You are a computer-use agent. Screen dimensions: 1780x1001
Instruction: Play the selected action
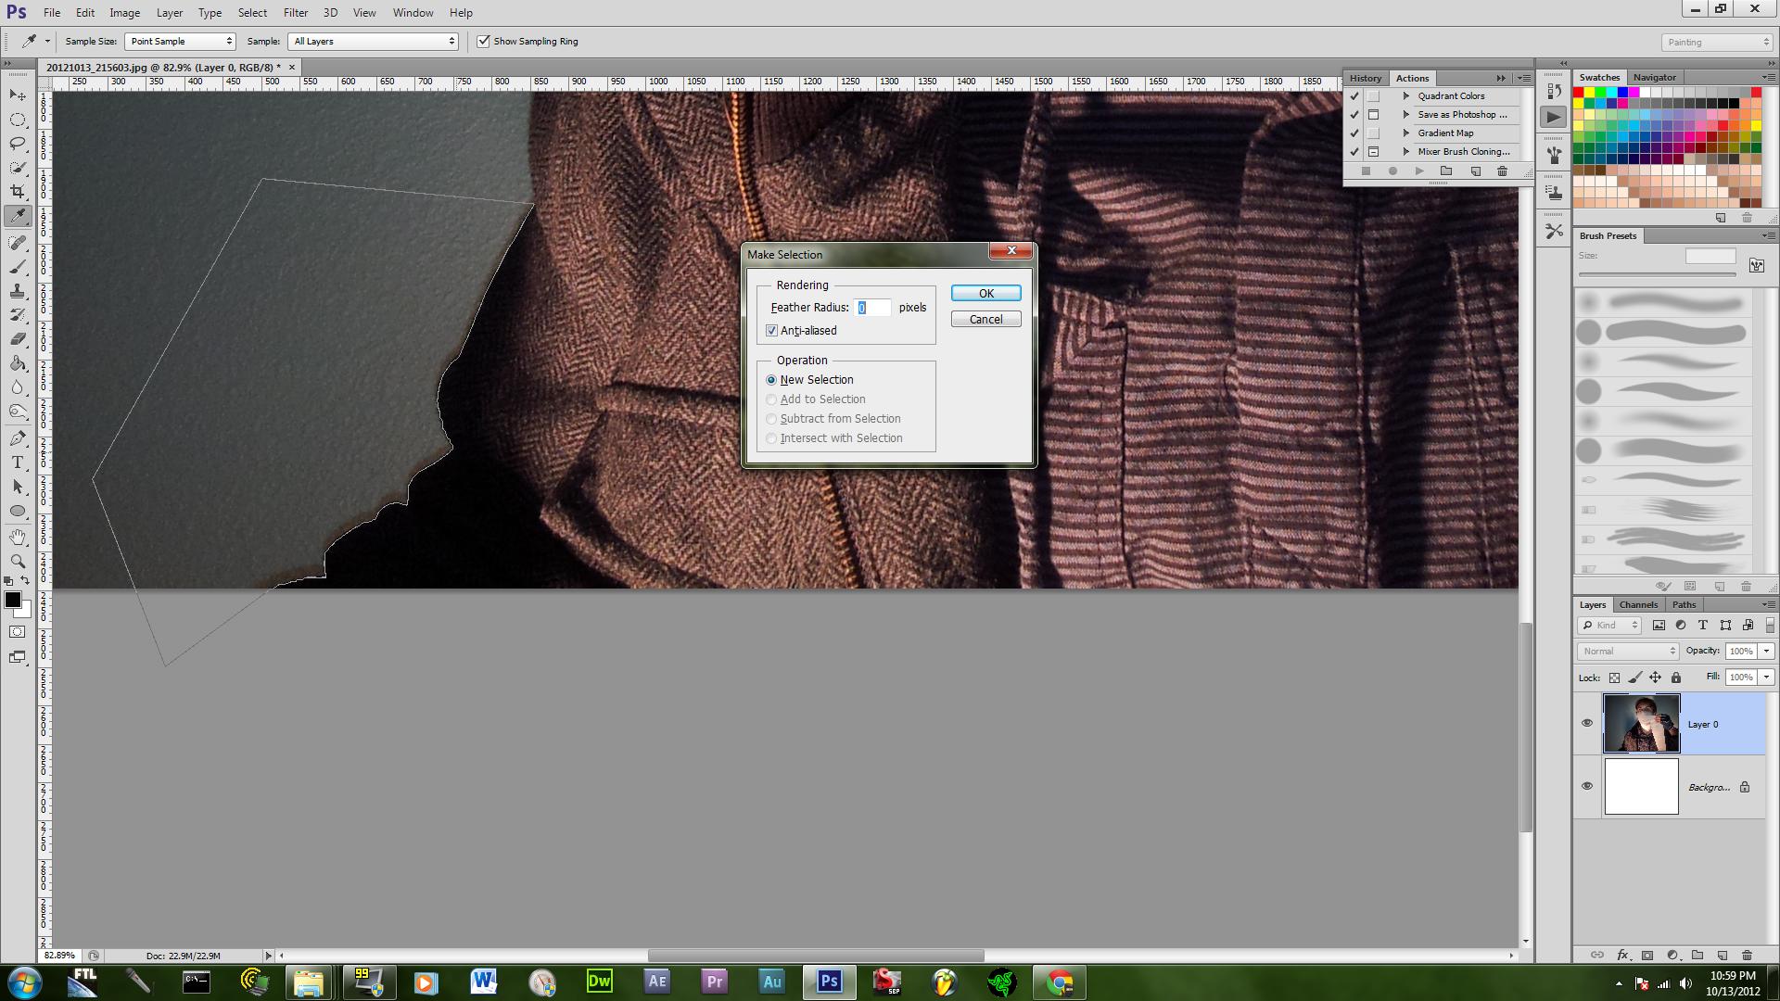(x=1419, y=171)
